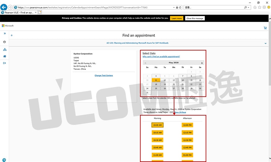Open the shopping cart
The image size is (271, 162).
point(265,28)
